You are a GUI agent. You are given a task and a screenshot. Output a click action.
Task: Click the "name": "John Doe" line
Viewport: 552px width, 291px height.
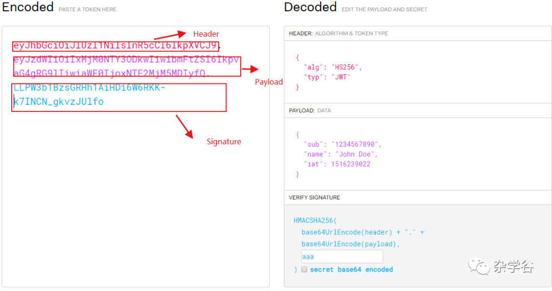coord(340,154)
